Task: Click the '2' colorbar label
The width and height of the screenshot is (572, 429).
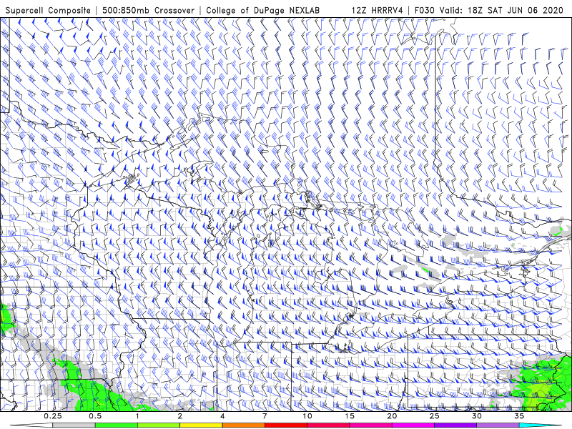Action: point(180,416)
